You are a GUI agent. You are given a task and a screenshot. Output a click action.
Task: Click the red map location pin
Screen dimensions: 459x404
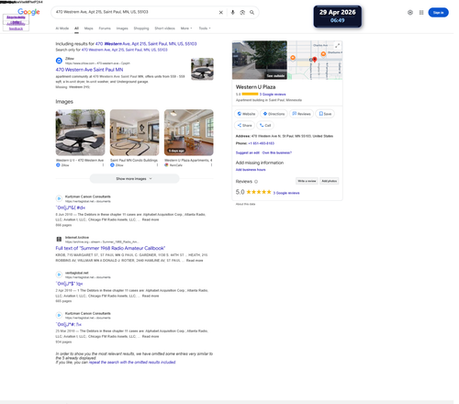point(315,60)
